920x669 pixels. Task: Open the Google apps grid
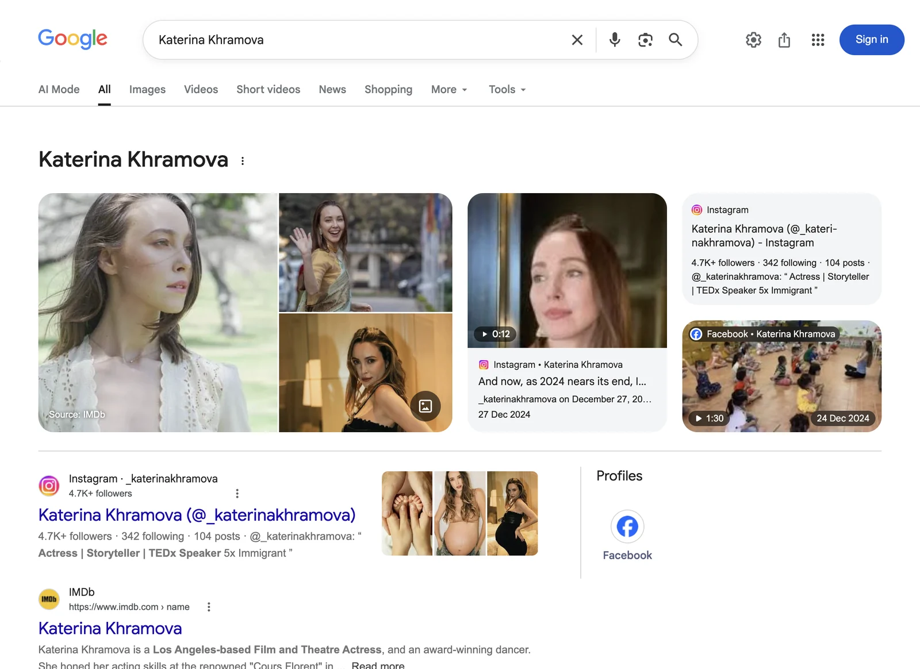click(x=818, y=40)
